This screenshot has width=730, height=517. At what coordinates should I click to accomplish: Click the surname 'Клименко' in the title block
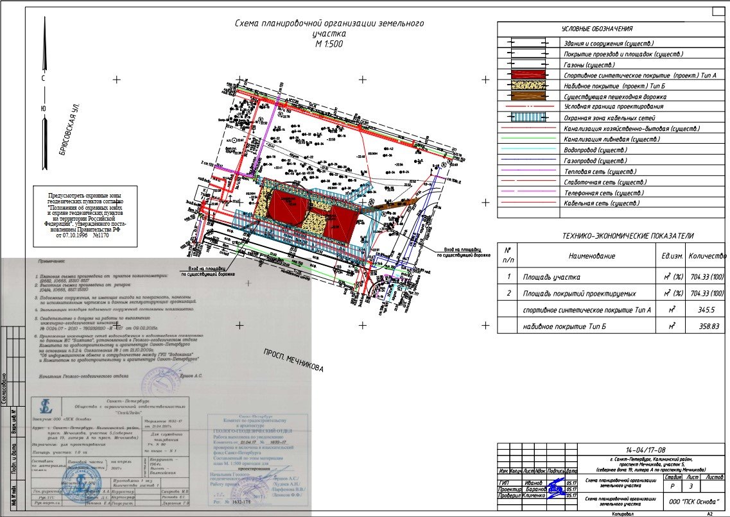pos(534,495)
